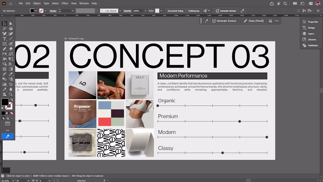Open the artboard navigation dropdown
The image size is (323, 182).
pos(49,181)
